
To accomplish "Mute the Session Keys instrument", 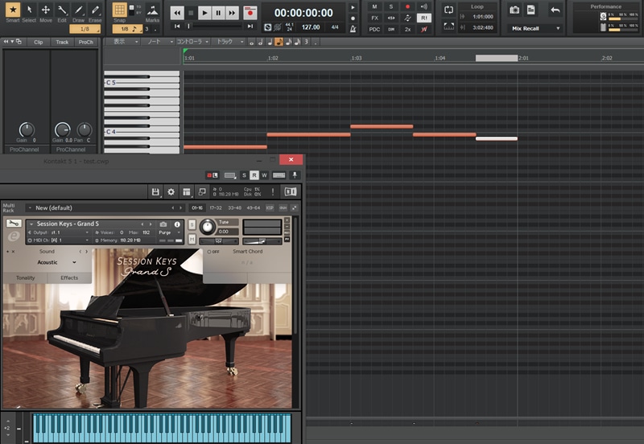I will (192, 239).
